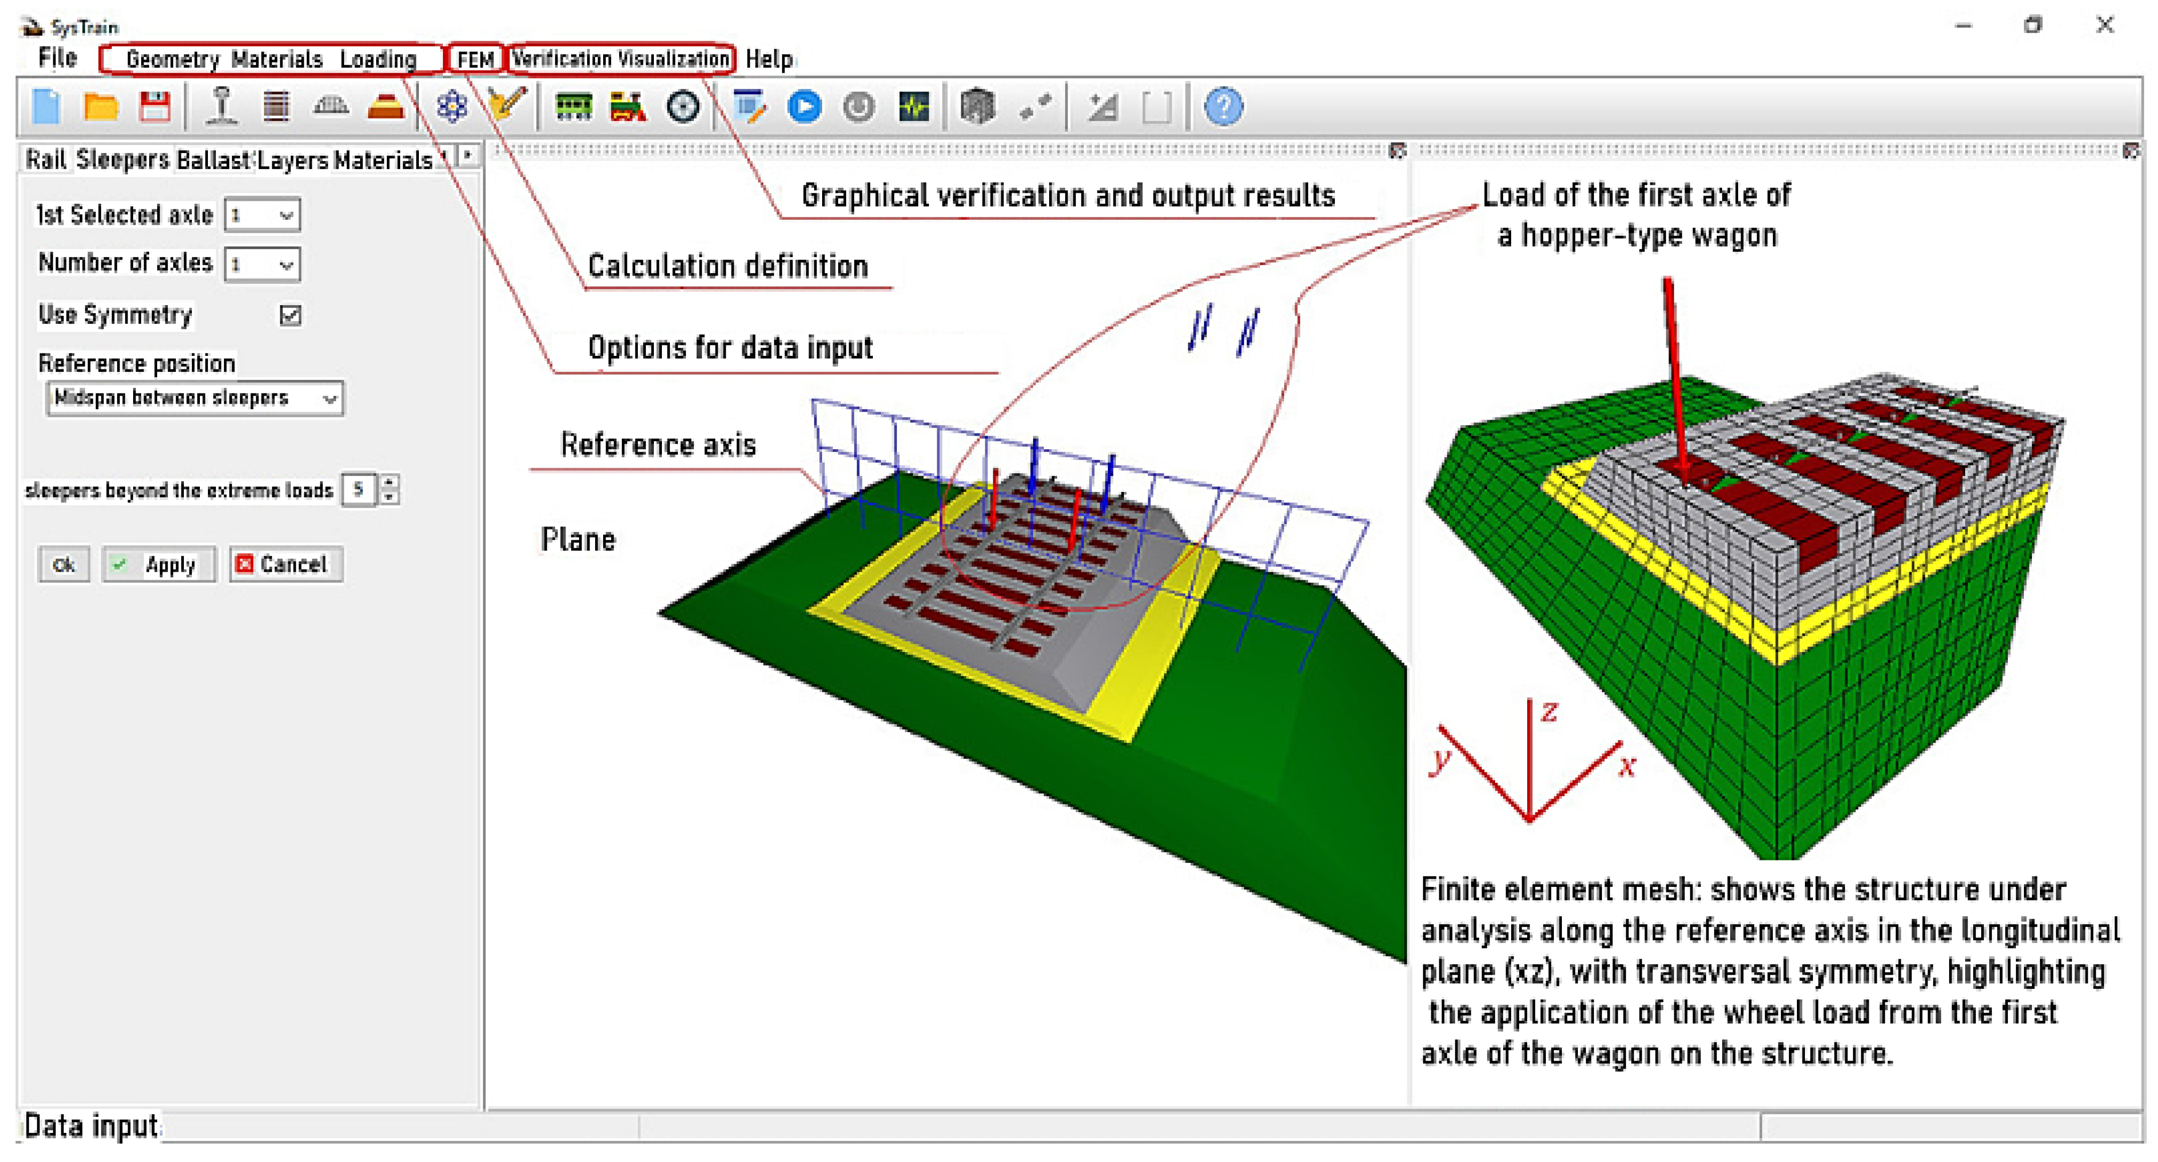Screen dimensions: 2158x1162
Task: Switch to the Rail tab
Action: [46, 159]
